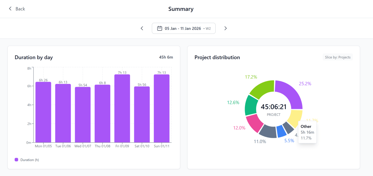This screenshot has width=373, height=176.
Task: Click the gray 11.0% donut segment
Action: (x=268, y=132)
